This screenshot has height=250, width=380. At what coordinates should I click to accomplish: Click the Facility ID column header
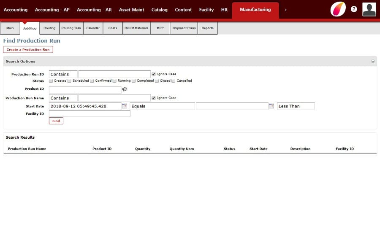coord(345,149)
